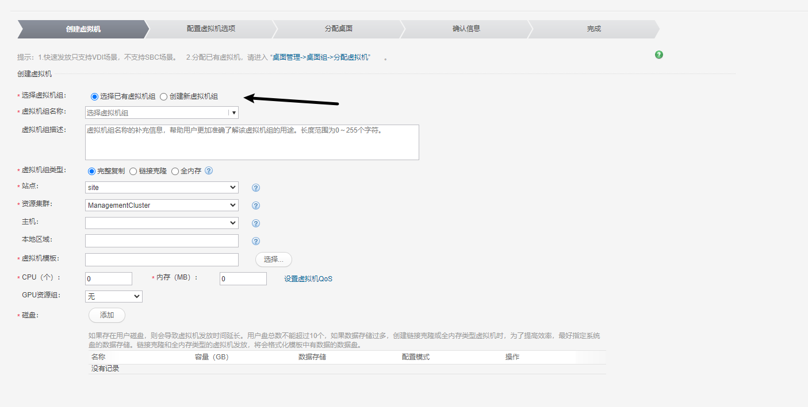Open 设置虚拟机QoS link
The width and height of the screenshot is (808, 407).
point(308,279)
